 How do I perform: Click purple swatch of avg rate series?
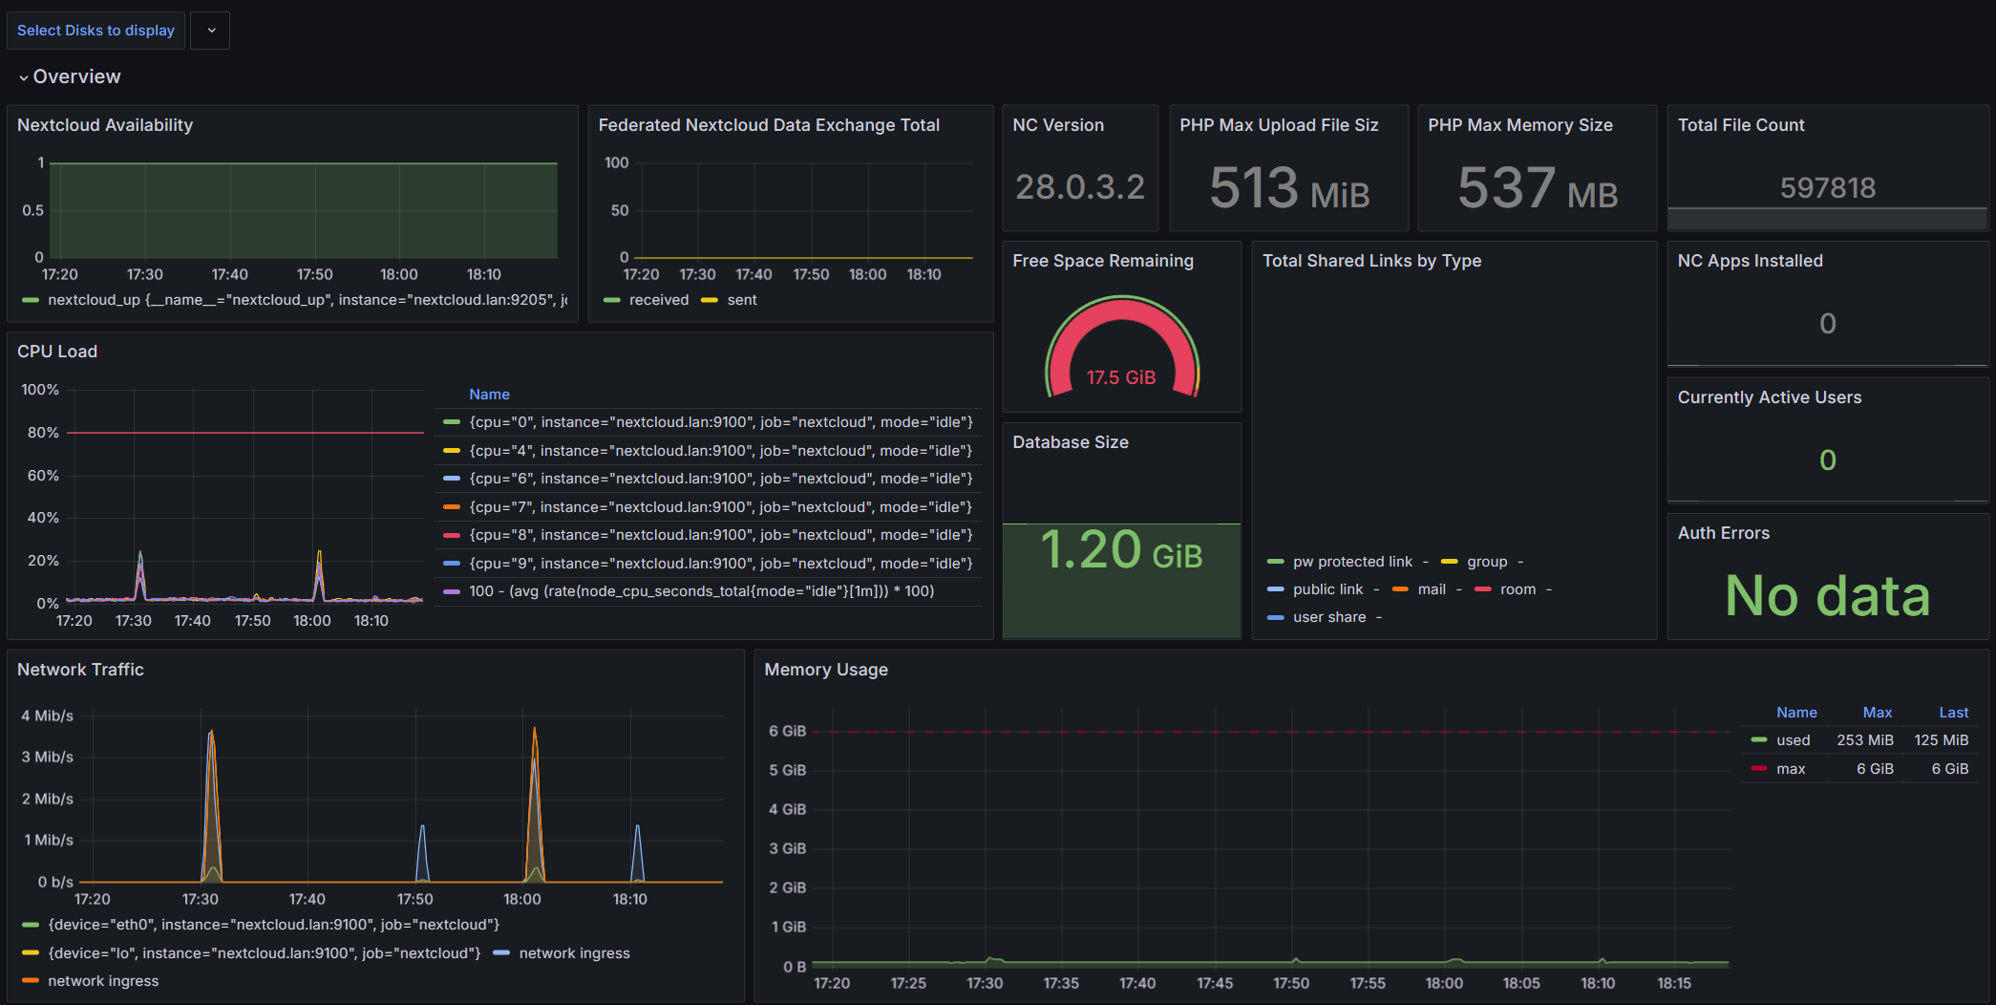452,591
